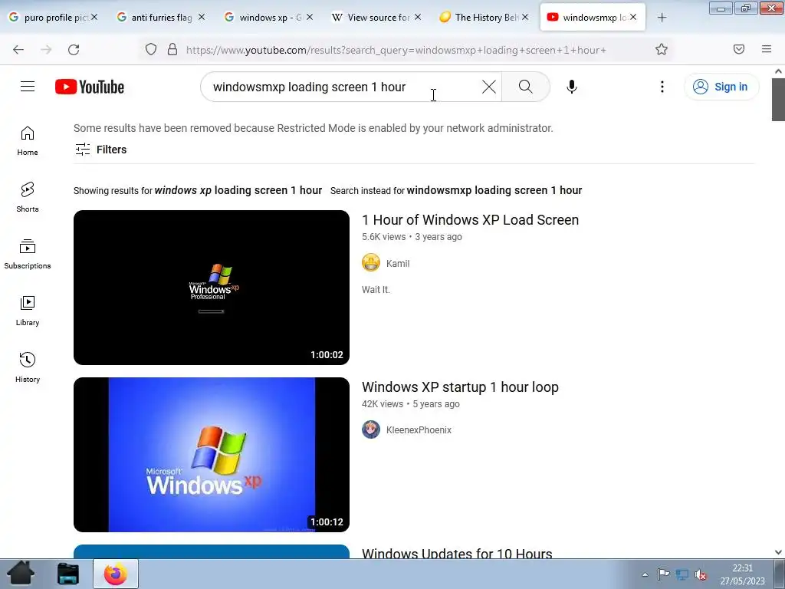Open the Firefox application menu
The image size is (785, 589).
click(767, 49)
